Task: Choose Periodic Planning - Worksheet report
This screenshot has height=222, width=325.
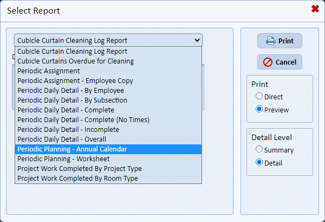Action: [63, 159]
